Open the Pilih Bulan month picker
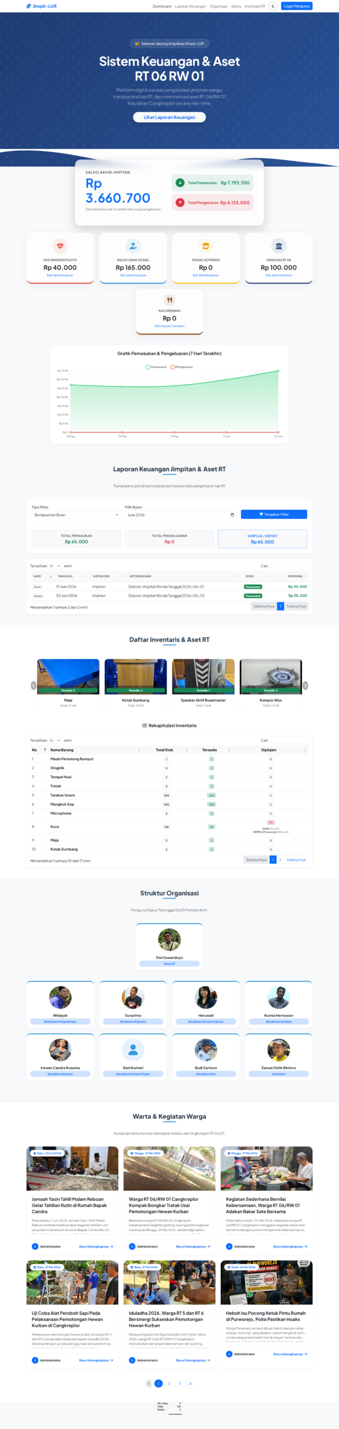This screenshot has height=1429, width=339. point(181,515)
